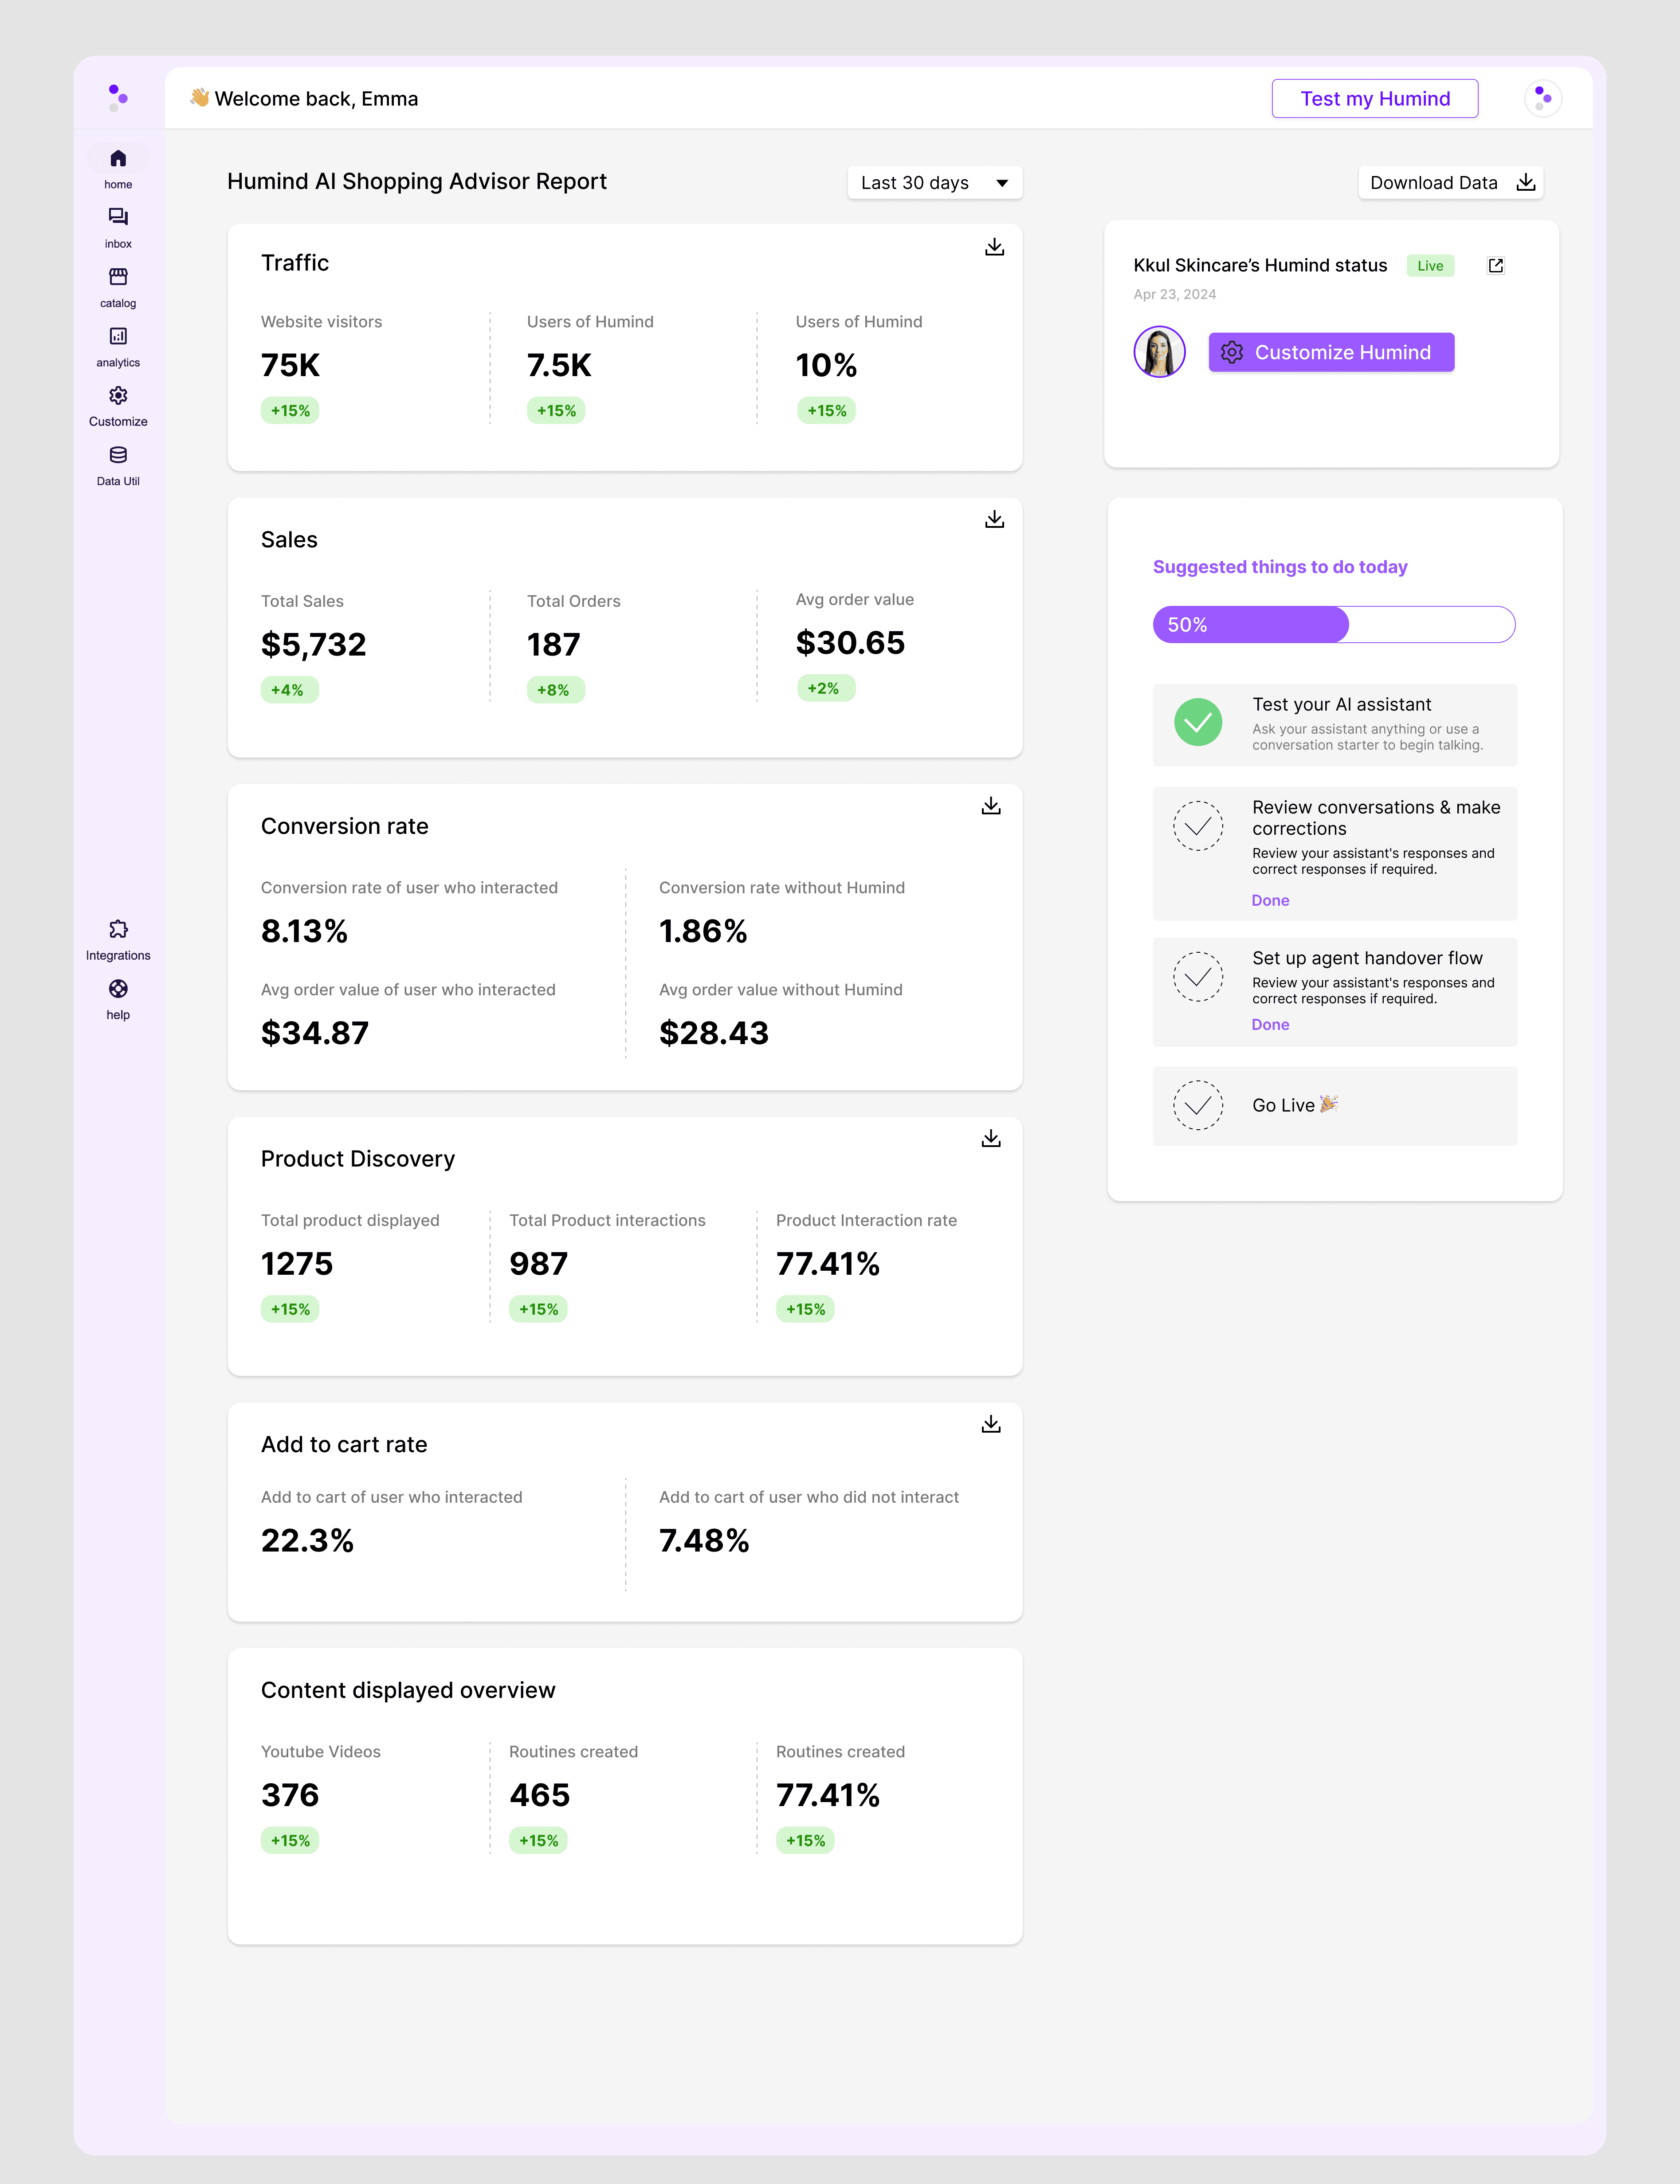
Task: Click dropdown arrow next to Last 30 days
Action: coord(1002,183)
